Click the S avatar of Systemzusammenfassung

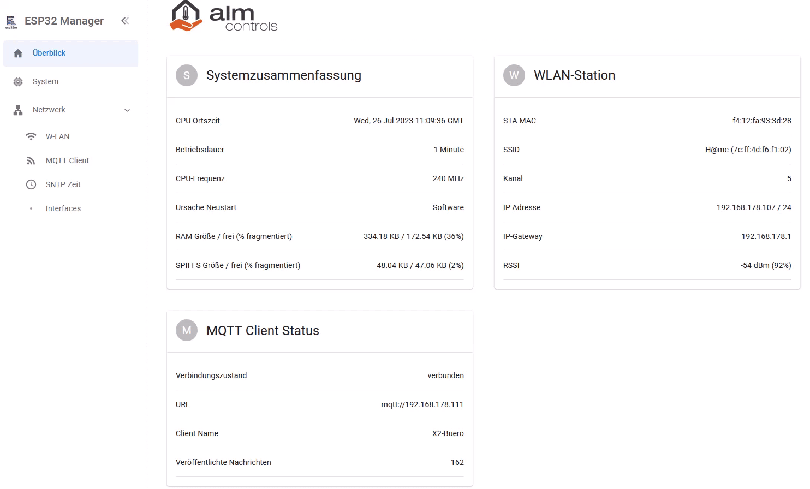tap(187, 75)
